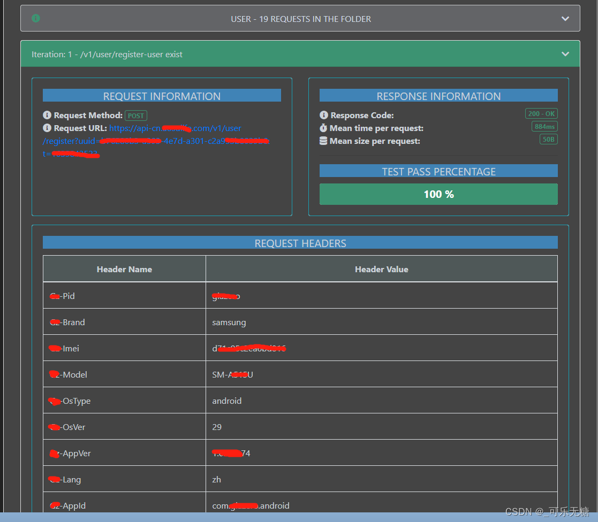Image resolution: width=598 pixels, height=522 pixels.
Task: Click the POST method badge
Action: [x=136, y=116]
